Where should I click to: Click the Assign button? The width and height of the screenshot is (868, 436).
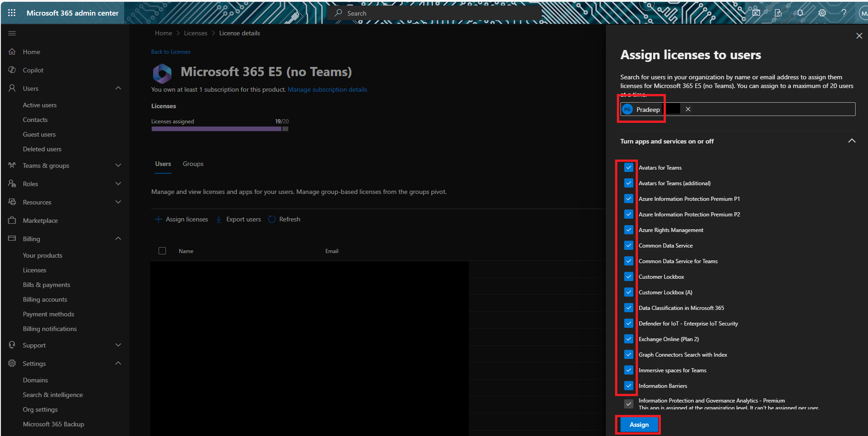[x=639, y=425]
